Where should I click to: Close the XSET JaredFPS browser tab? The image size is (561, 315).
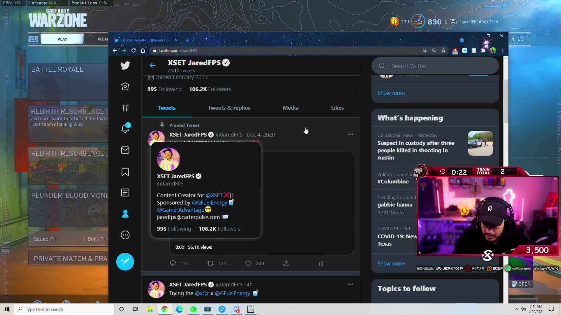(x=176, y=40)
